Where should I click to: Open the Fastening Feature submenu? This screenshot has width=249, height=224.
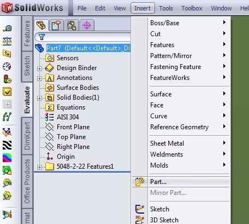189,67
